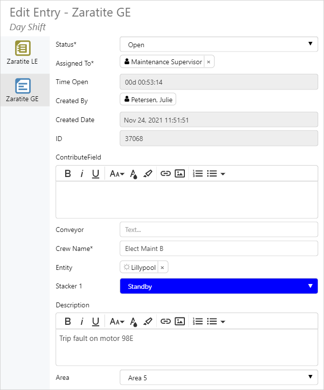Click the Crew Name input field
324x390 pixels.
tap(218, 248)
